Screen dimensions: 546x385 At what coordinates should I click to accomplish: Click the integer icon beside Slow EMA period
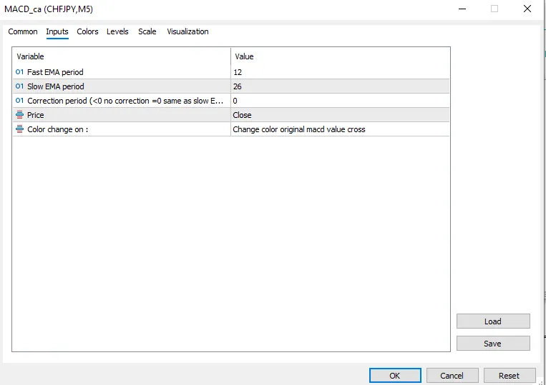[x=19, y=86]
